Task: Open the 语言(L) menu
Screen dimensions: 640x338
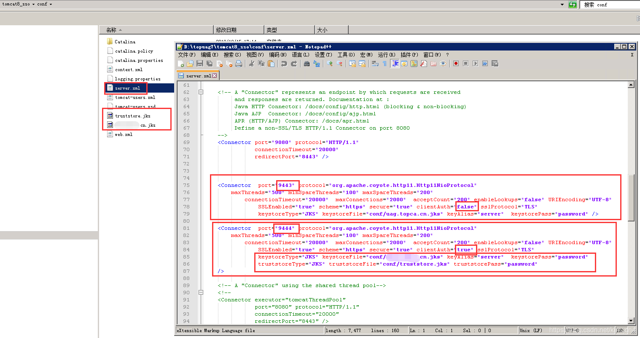Action: click(x=300, y=55)
